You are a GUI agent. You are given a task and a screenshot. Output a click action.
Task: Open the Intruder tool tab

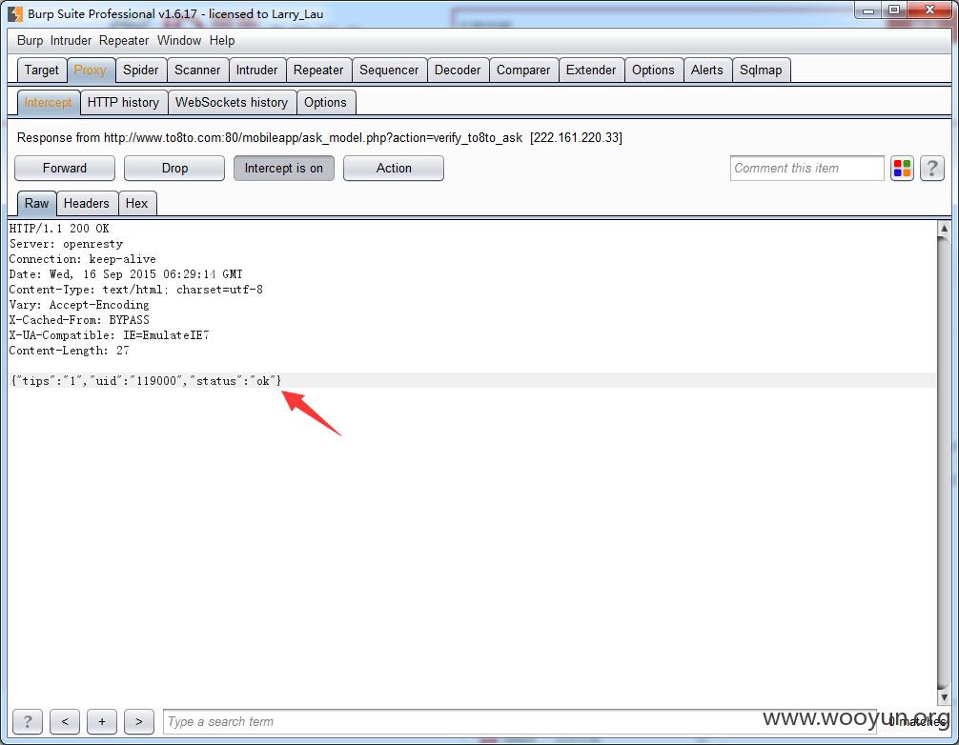coord(256,70)
